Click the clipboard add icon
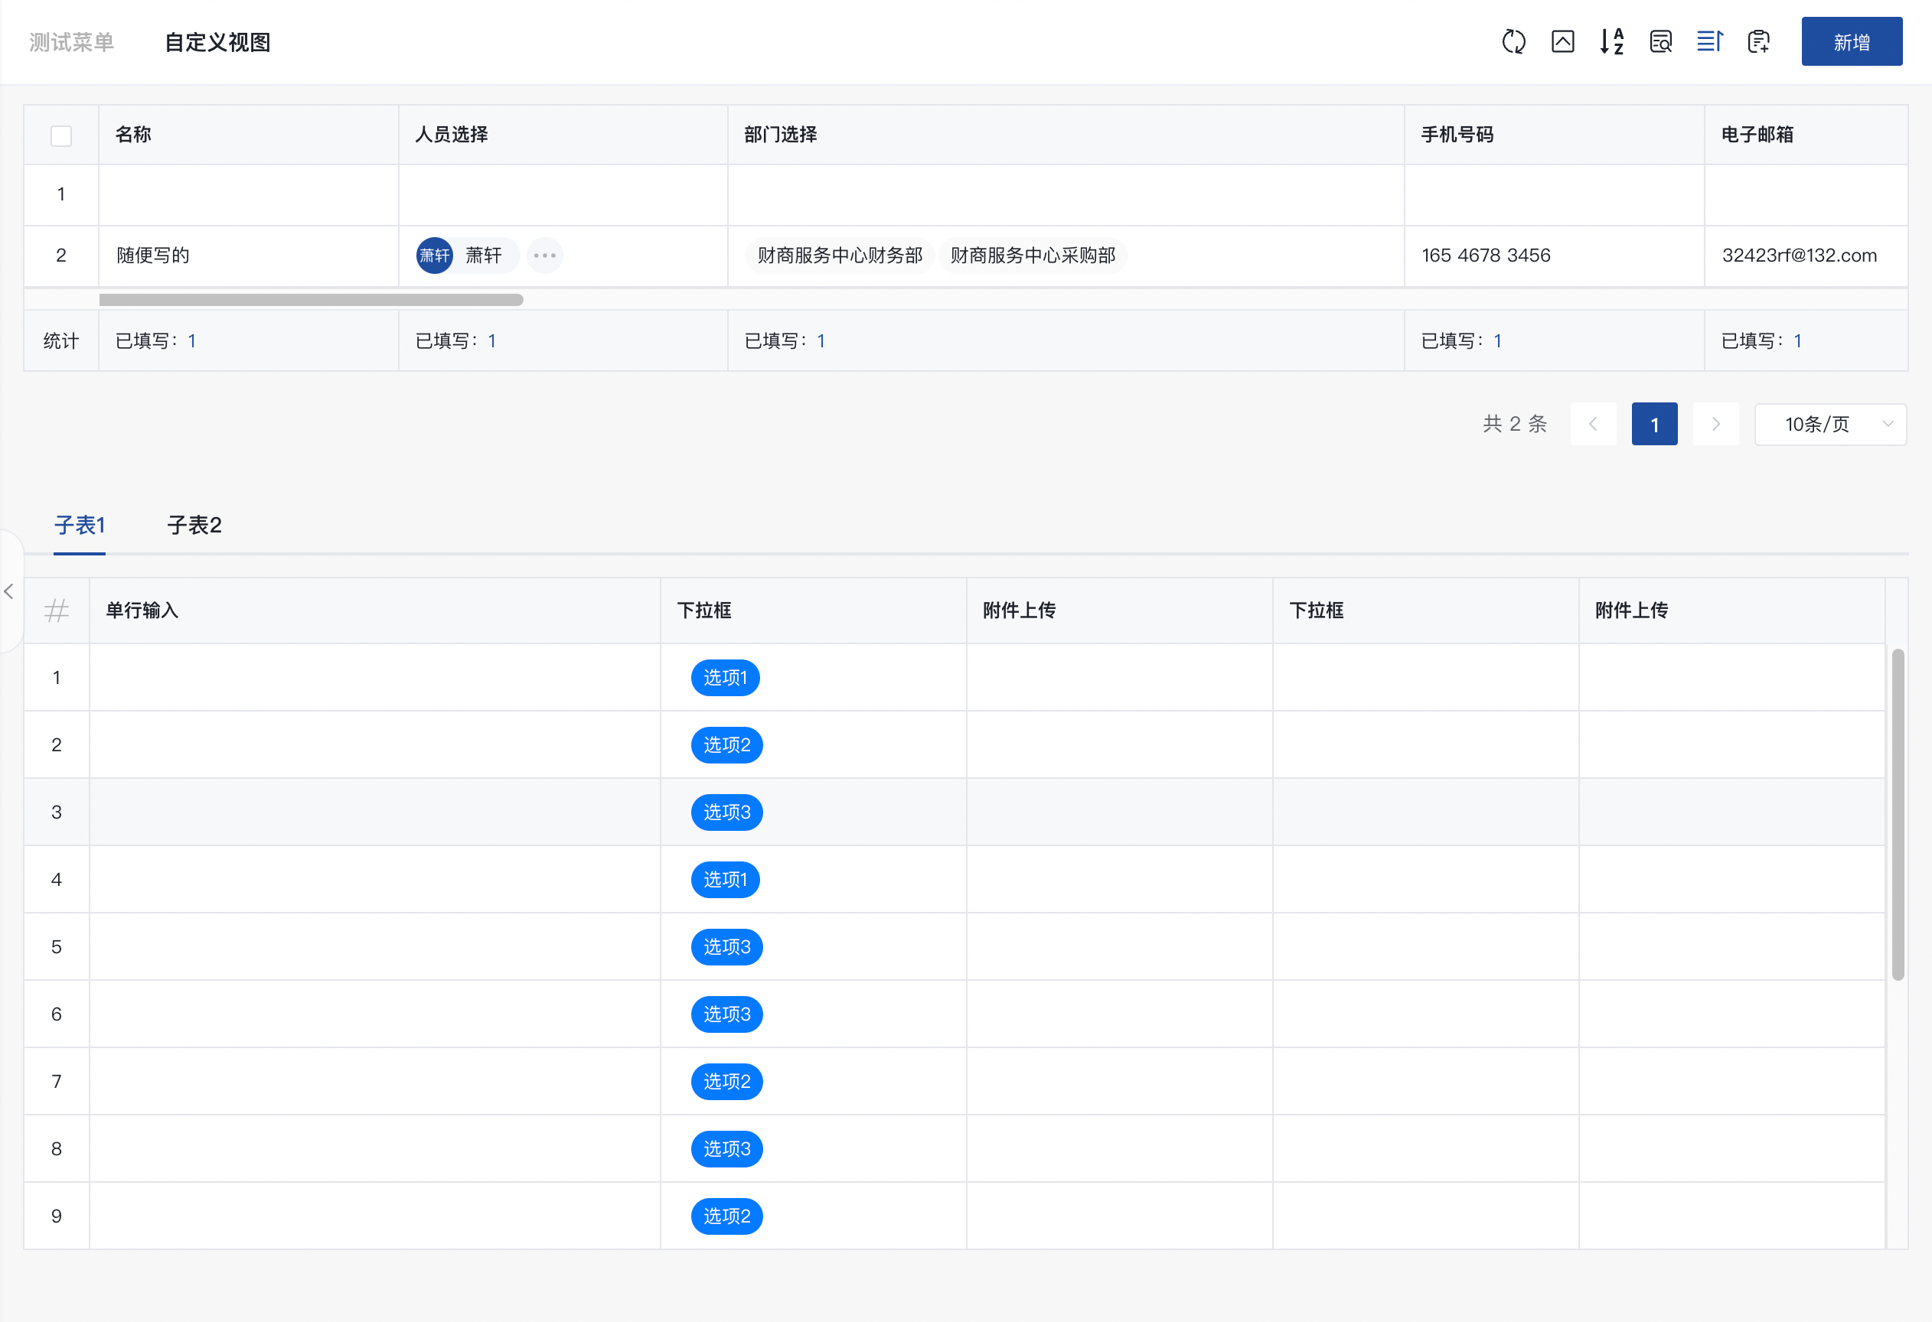1932x1322 pixels. pyautogui.click(x=1758, y=41)
